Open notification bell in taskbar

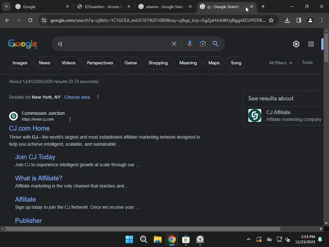[x=320, y=239]
